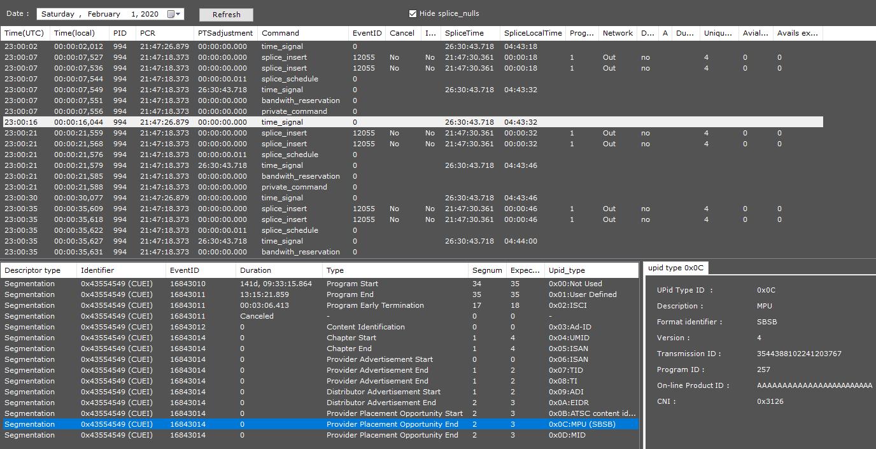Image resolution: width=876 pixels, height=449 pixels.
Task: Select the highlighted time_signal row at 00:00:16,044
Action: click(x=412, y=122)
